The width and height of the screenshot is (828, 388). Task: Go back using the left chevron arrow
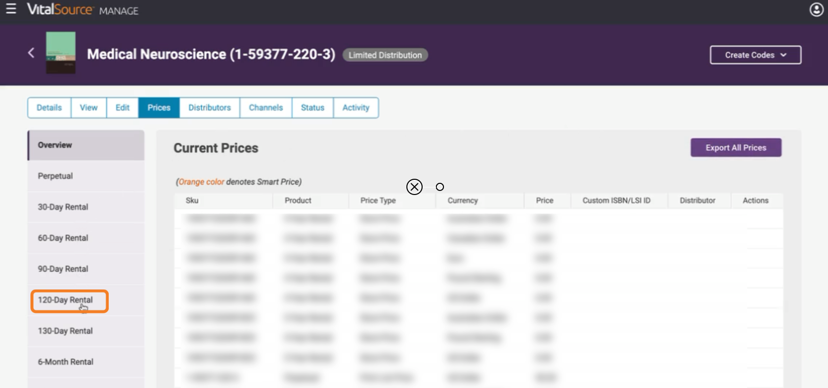31,52
